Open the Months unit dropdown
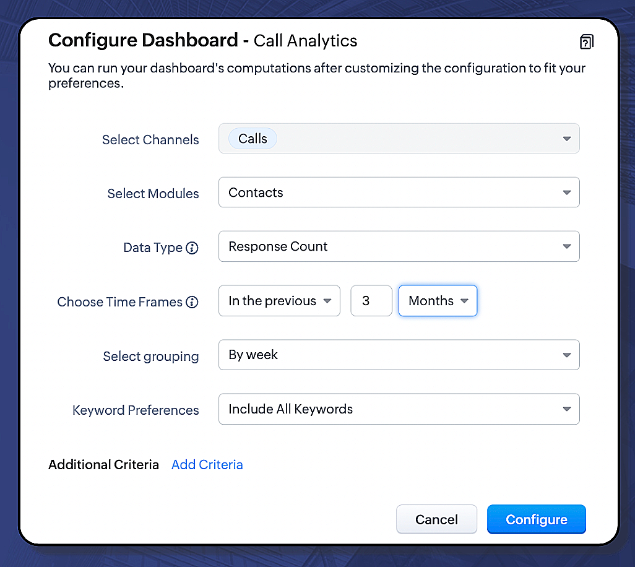 pos(438,301)
